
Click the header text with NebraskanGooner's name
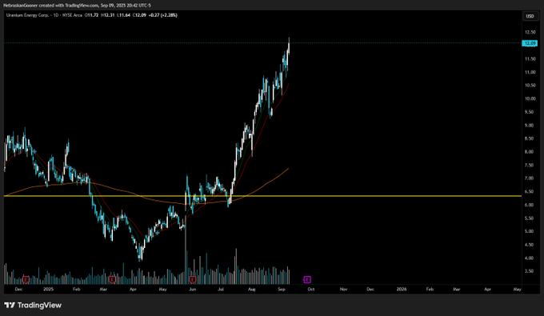coord(77,6)
